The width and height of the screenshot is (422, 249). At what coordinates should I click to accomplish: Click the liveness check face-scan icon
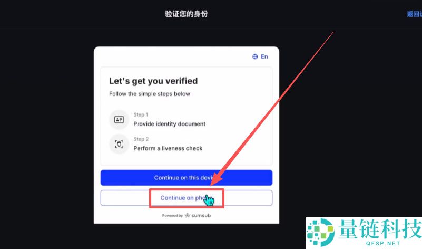coord(119,144)
